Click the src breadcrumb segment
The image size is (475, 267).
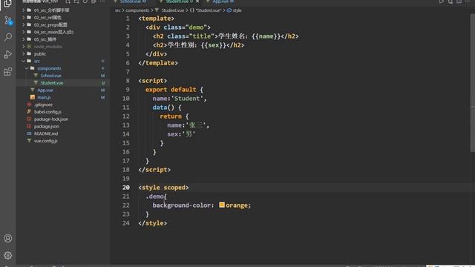[117, 10]
